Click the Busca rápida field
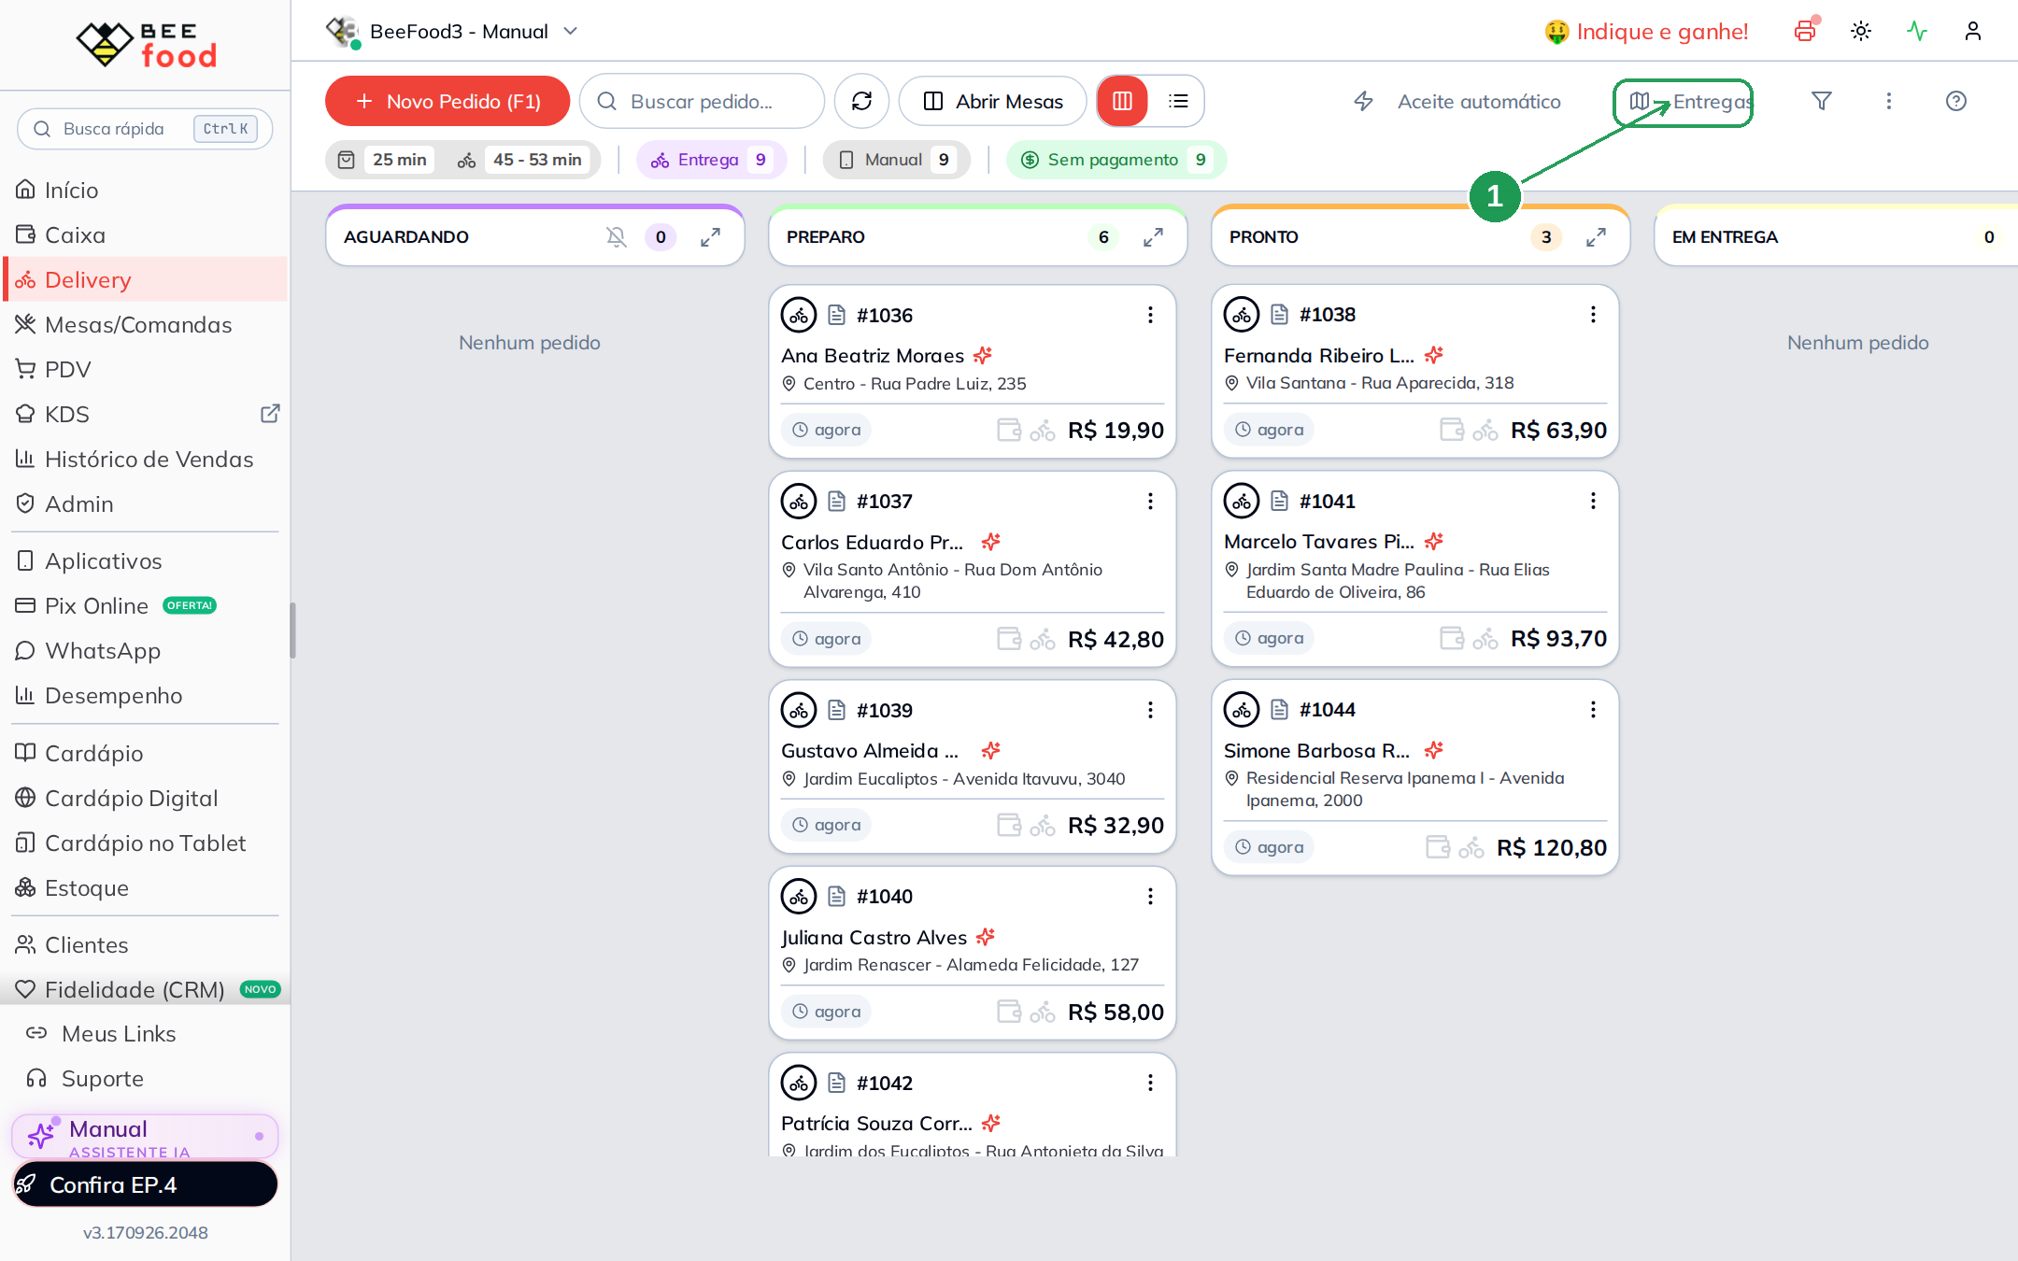Image resolution: width=2018 pixels, height=1261 pixels. tap(145, 128)
